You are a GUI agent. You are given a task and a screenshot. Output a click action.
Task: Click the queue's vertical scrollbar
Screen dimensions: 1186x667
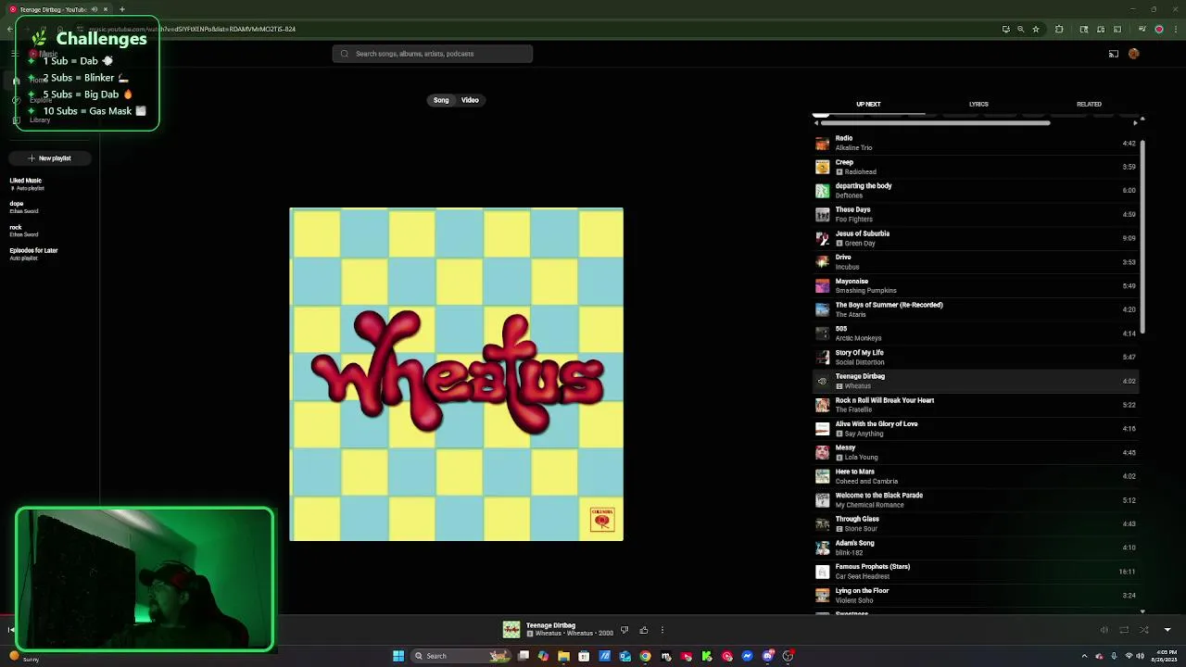(1142, 236)
